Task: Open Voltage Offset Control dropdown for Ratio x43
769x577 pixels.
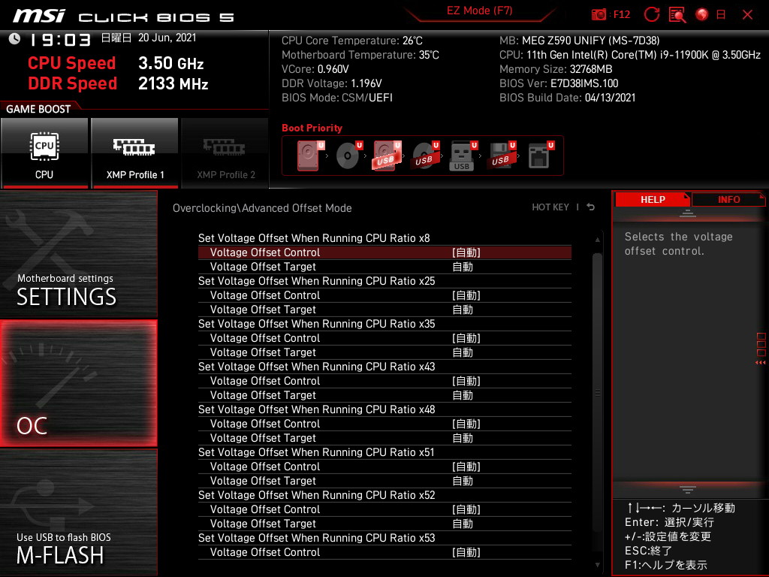Action: 384,381
